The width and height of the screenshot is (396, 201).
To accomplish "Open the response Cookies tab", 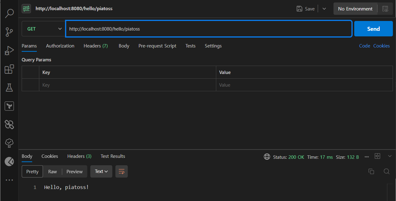I will coord(50,156).
